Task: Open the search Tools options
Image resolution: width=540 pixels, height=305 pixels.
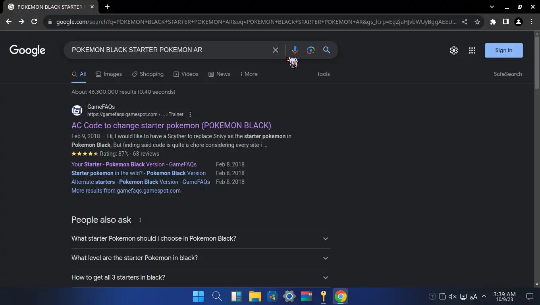Action: (323, 74)
